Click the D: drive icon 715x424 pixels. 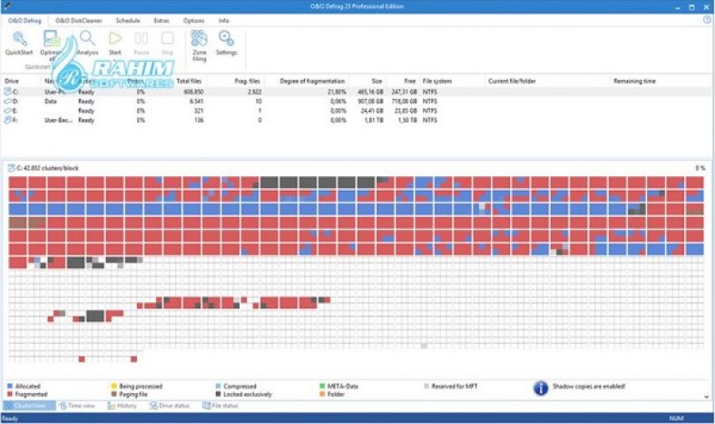pos(8,102)
